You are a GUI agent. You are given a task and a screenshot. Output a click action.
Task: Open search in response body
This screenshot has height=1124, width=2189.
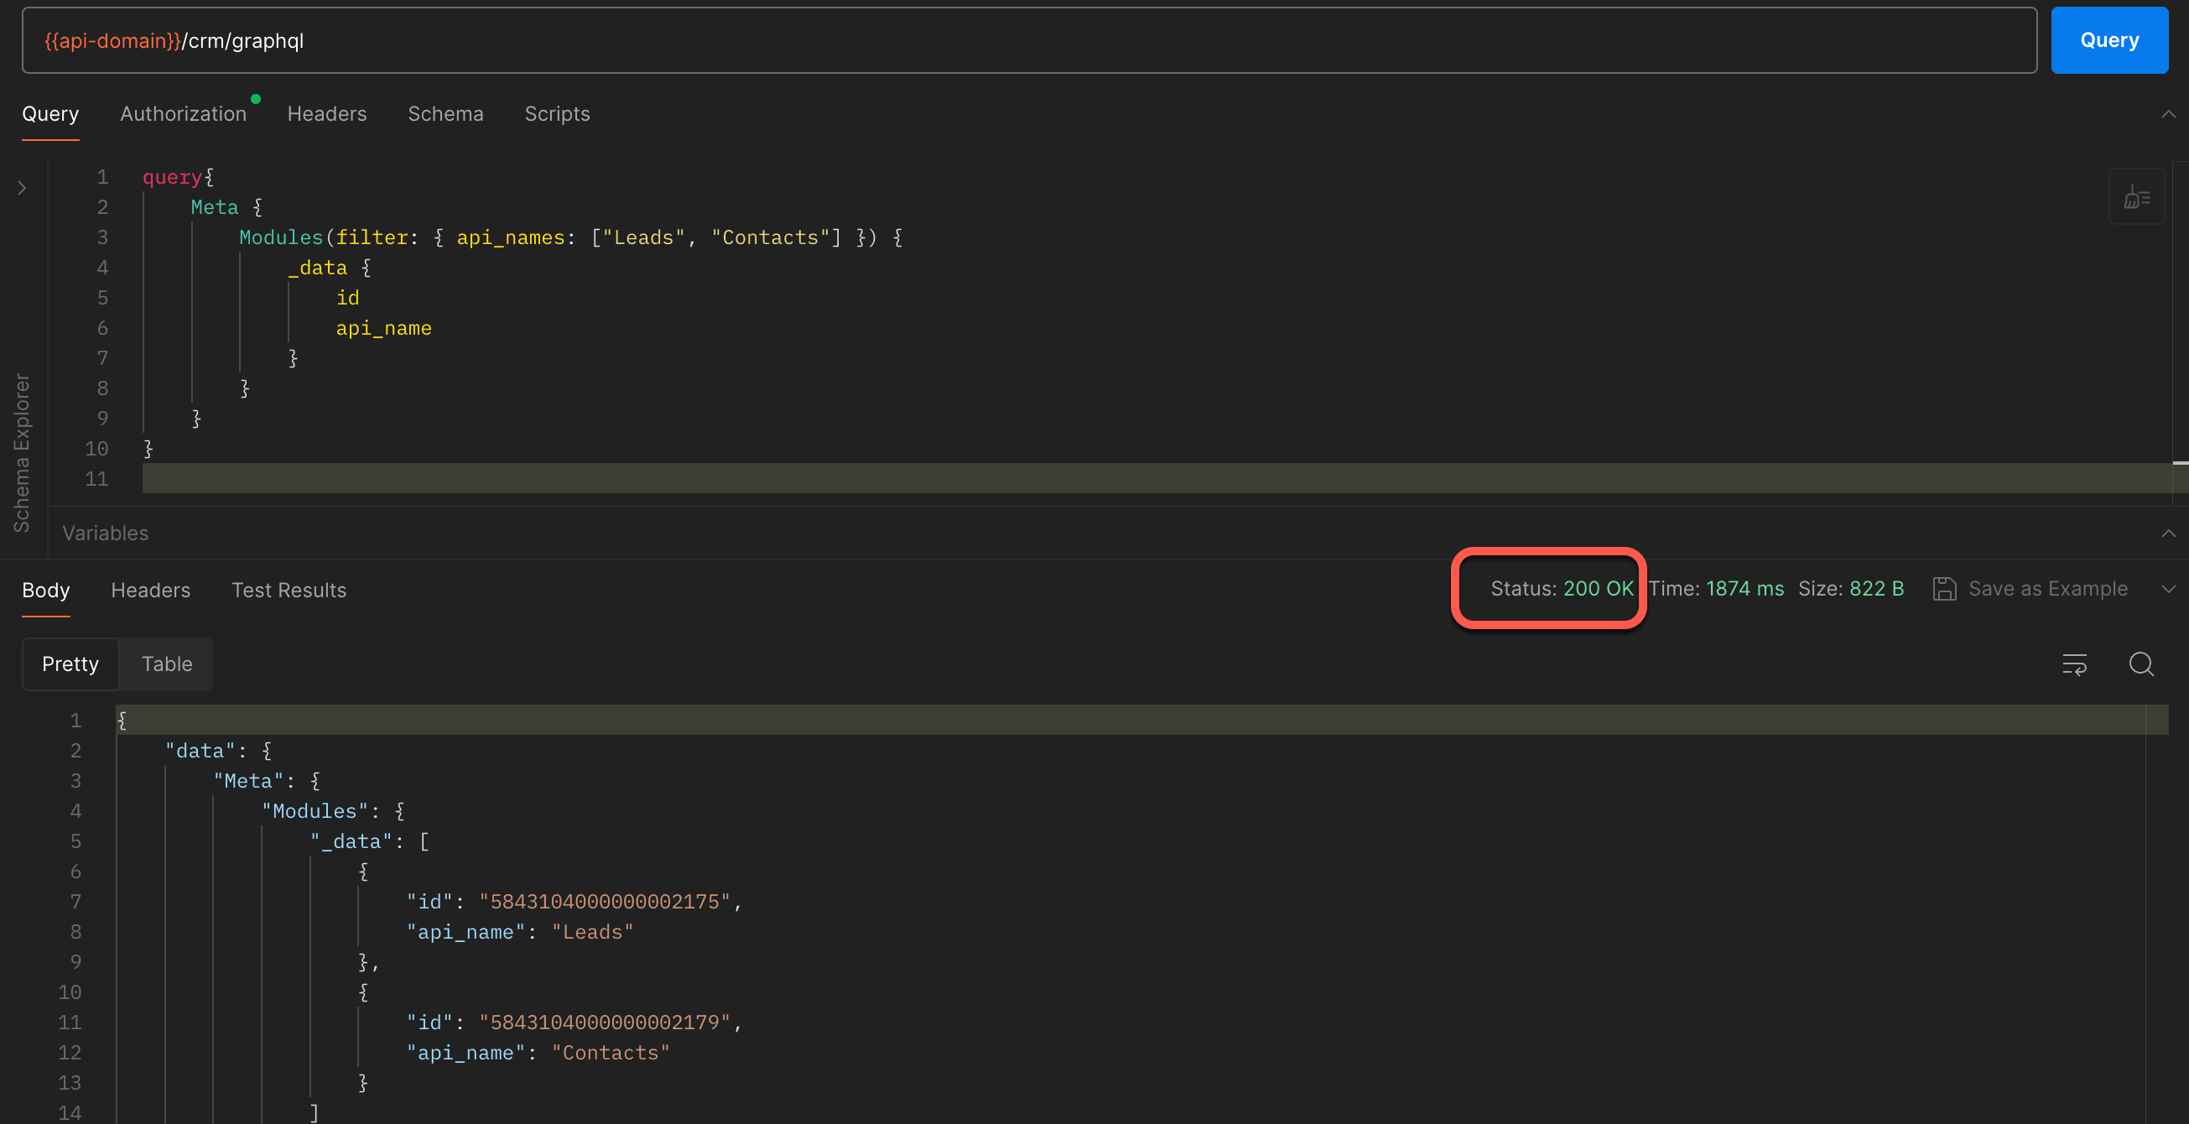pyautogui.click(x=2140, y=663)
